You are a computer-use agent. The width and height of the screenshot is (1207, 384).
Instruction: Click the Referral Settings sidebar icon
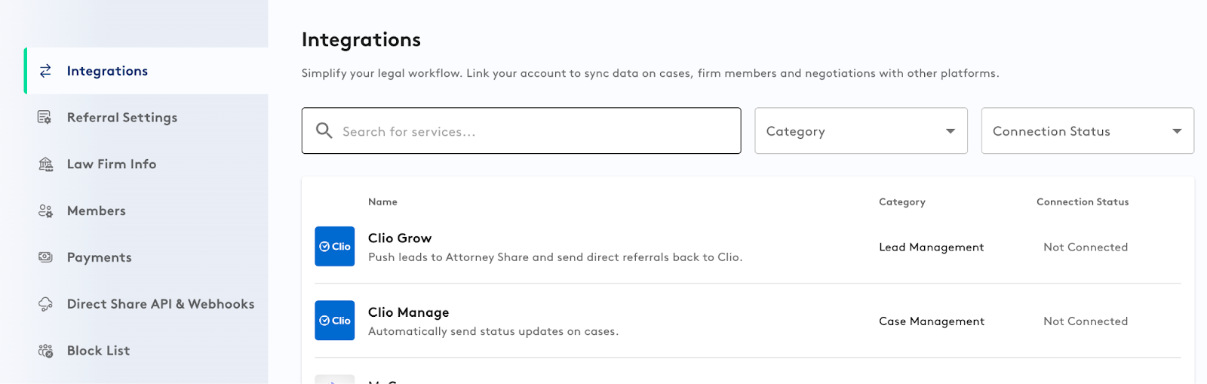[x=45, y=118]
